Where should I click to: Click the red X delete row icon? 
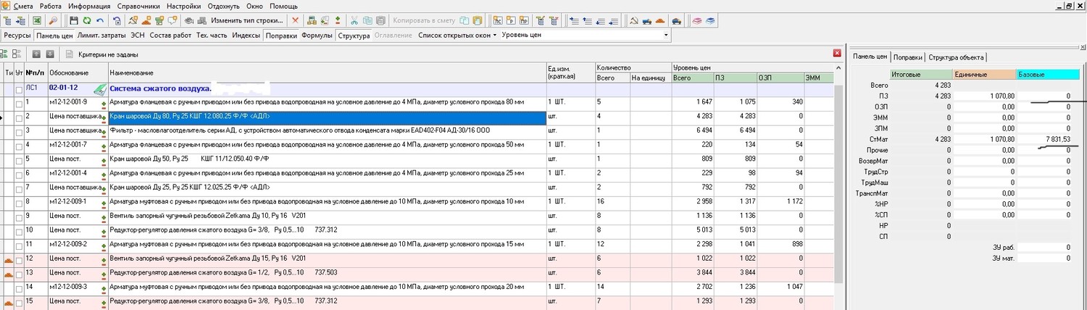[294, 20]
